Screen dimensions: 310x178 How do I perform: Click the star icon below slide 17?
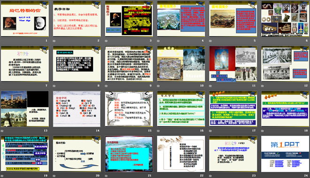(210, 131)
